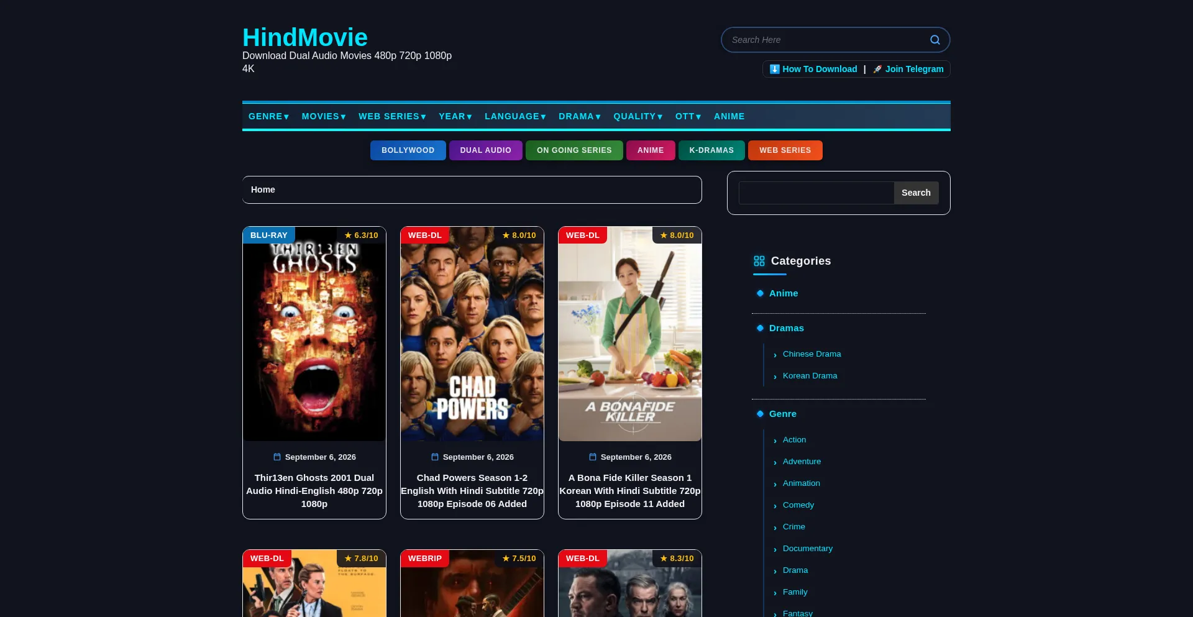Screen dimensions: 1193x617
Task: Click the Categories grid icon
Action: pos(759,261)
